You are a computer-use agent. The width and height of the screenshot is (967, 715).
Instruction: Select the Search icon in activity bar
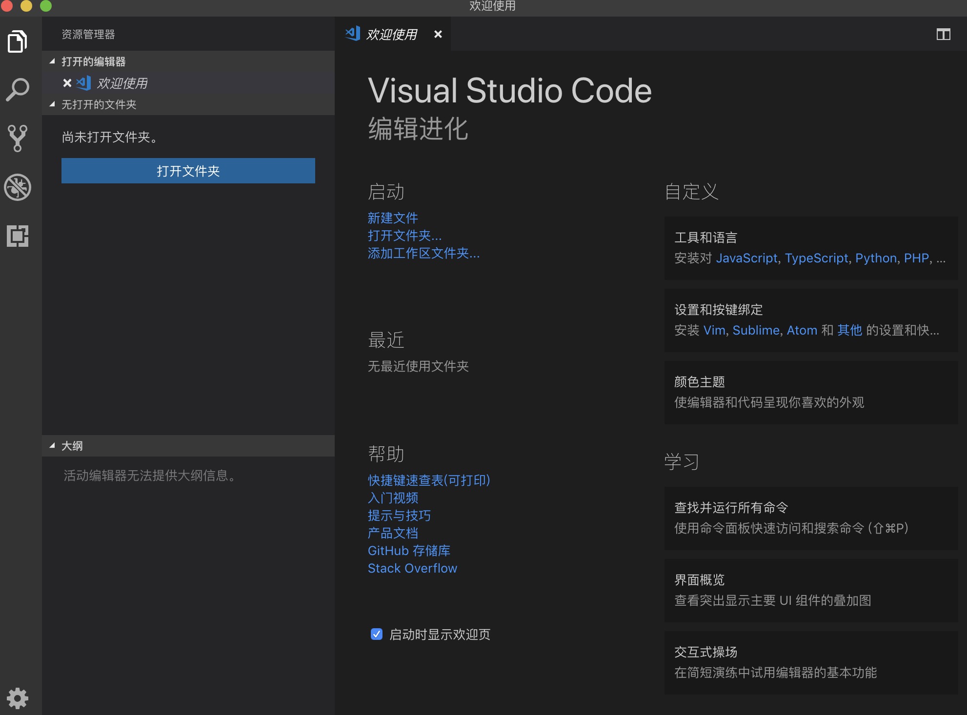[18, 89]
